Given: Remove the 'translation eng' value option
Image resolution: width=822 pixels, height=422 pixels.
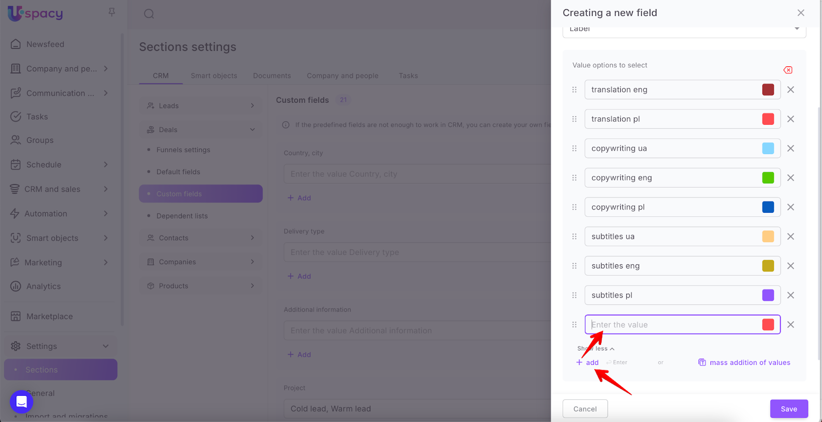Looking at the screenshot, I should (x=791, y=90).
